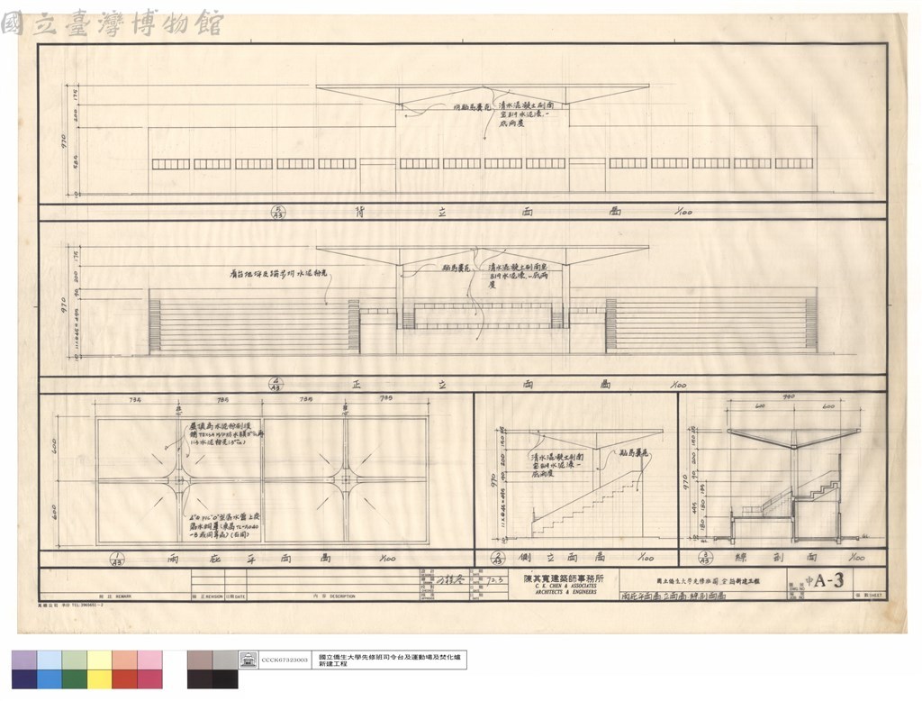Click the bright yellow swatch
Viewport: 922px width, 701px height.
[x=100, y=678]
